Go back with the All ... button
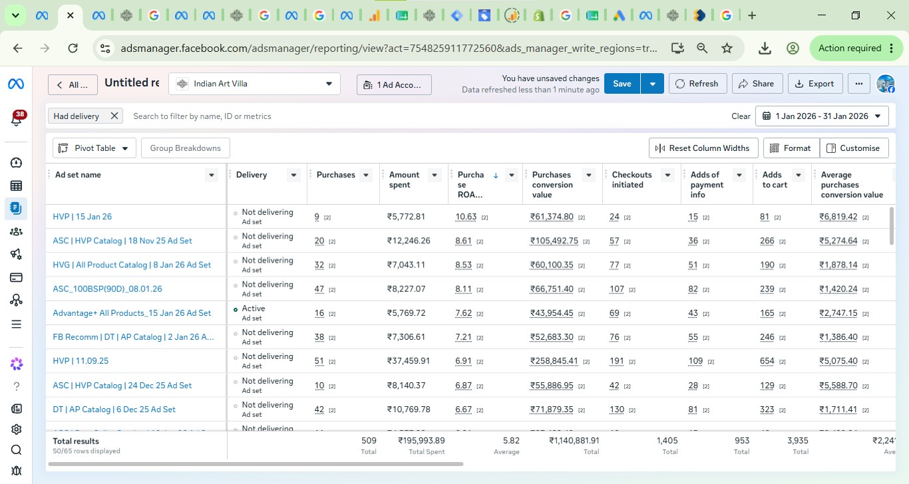 (72, 84)
